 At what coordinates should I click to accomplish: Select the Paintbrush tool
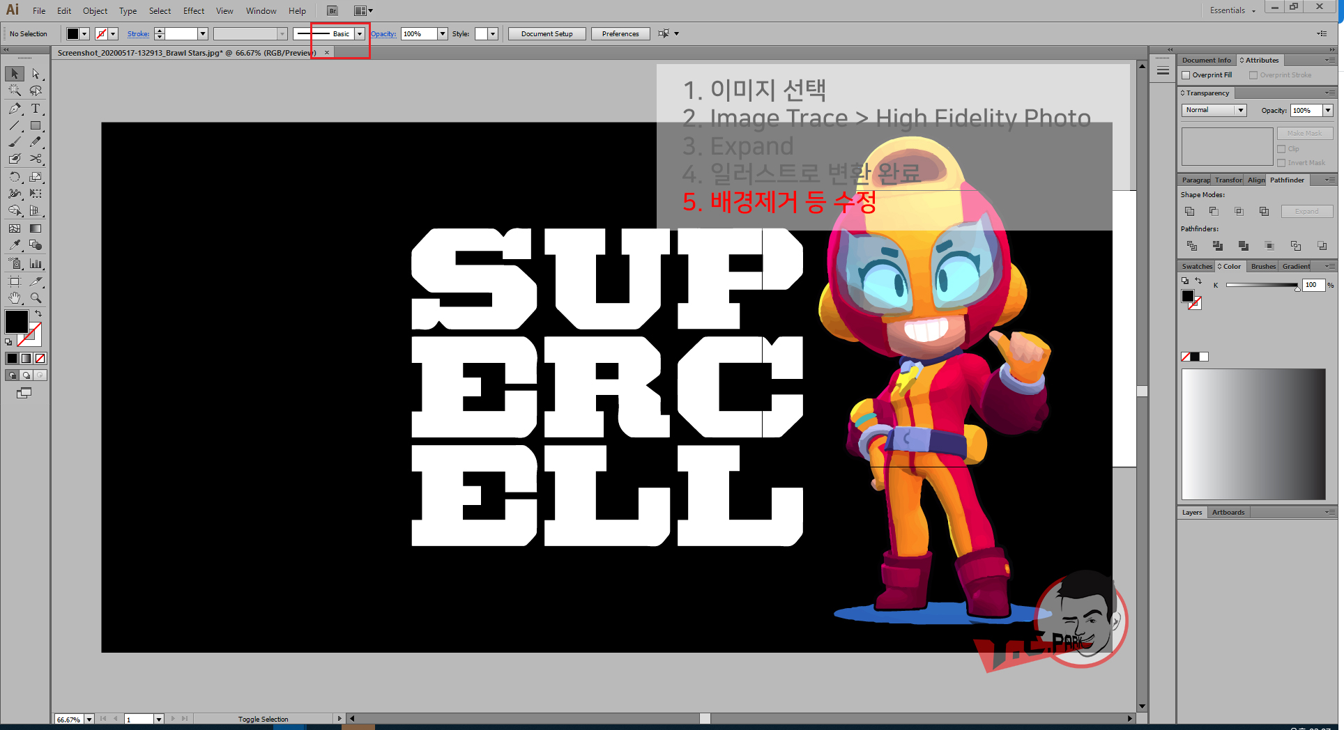(15, 142)
